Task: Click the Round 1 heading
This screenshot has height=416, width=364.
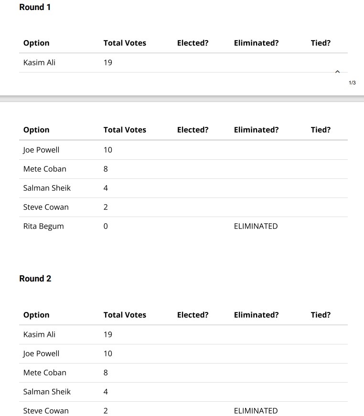Action: [35, 7]
